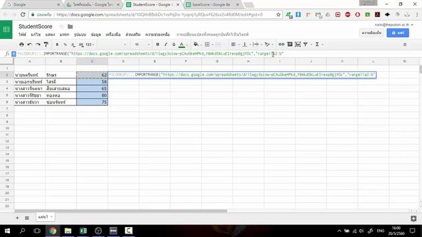
Task: Print the spreadsheet using the printer icon
Action: pyautogui.click(x=22, y=44)
